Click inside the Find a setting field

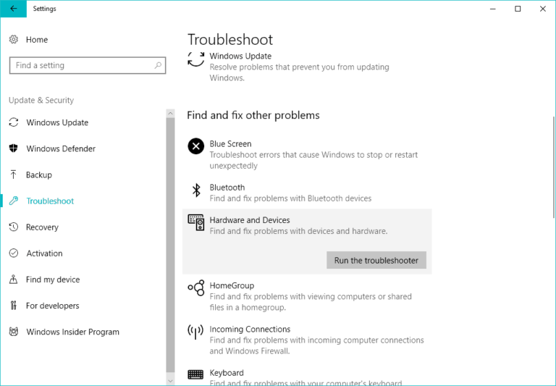[80, 65]
